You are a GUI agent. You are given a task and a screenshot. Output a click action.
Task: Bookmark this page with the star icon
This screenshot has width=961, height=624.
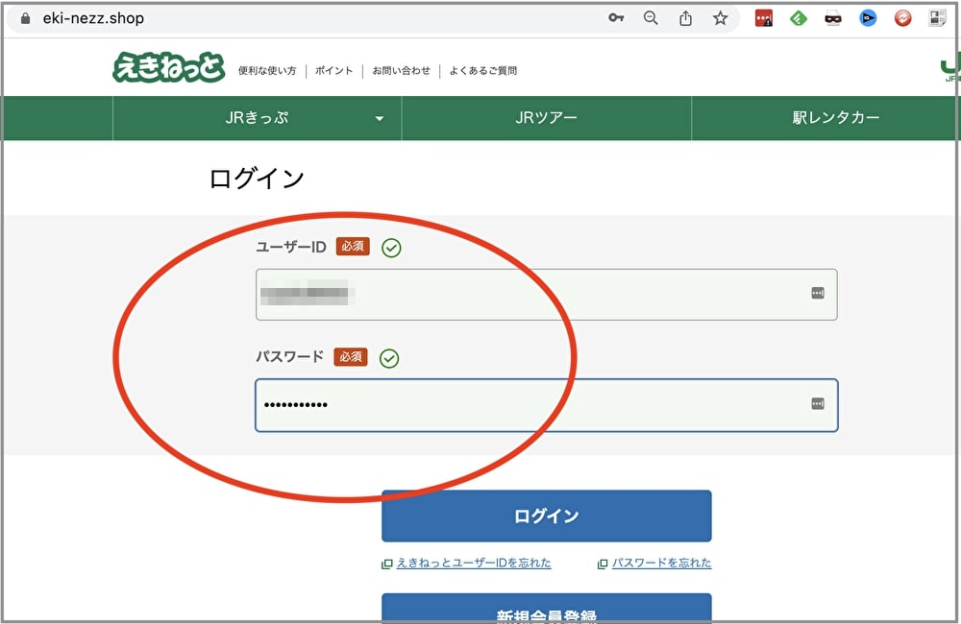(x=720, y=18)
